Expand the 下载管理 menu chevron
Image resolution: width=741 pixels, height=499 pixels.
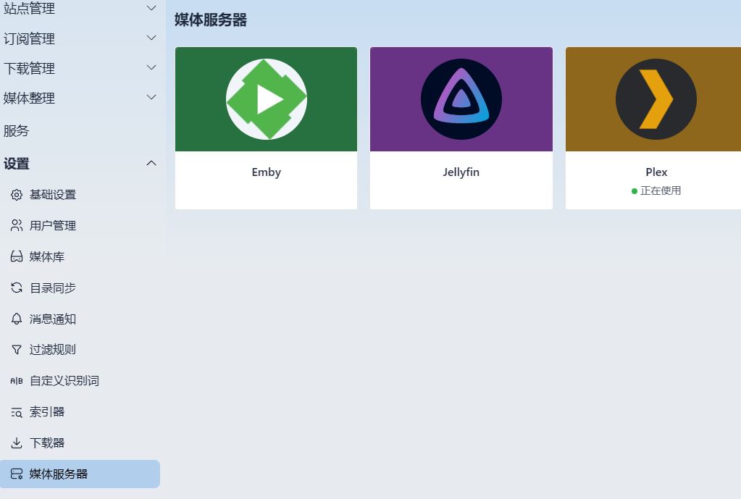151,67
